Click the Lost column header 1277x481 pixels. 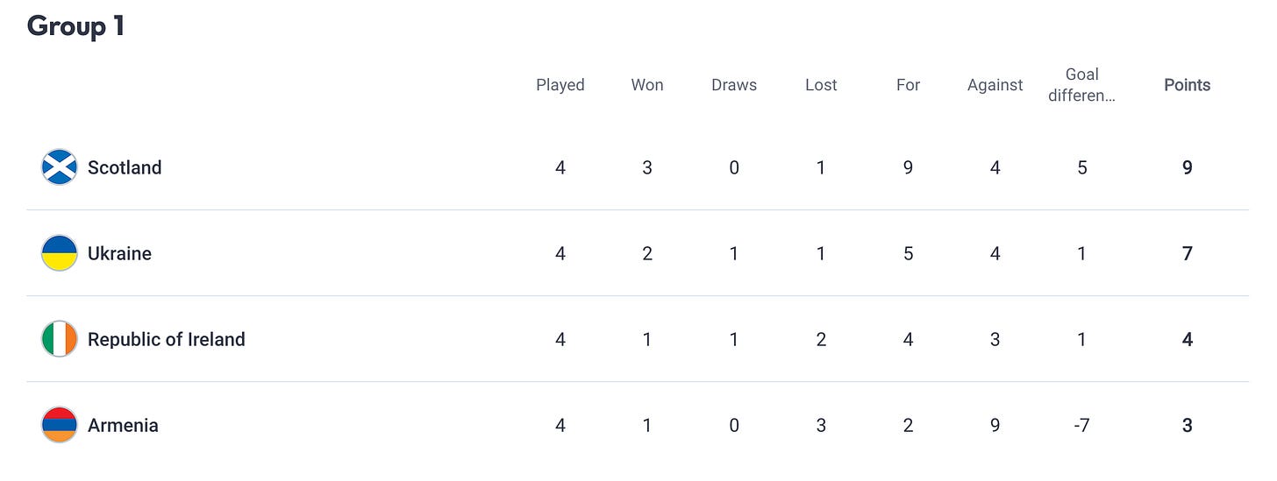coord(821,85)
